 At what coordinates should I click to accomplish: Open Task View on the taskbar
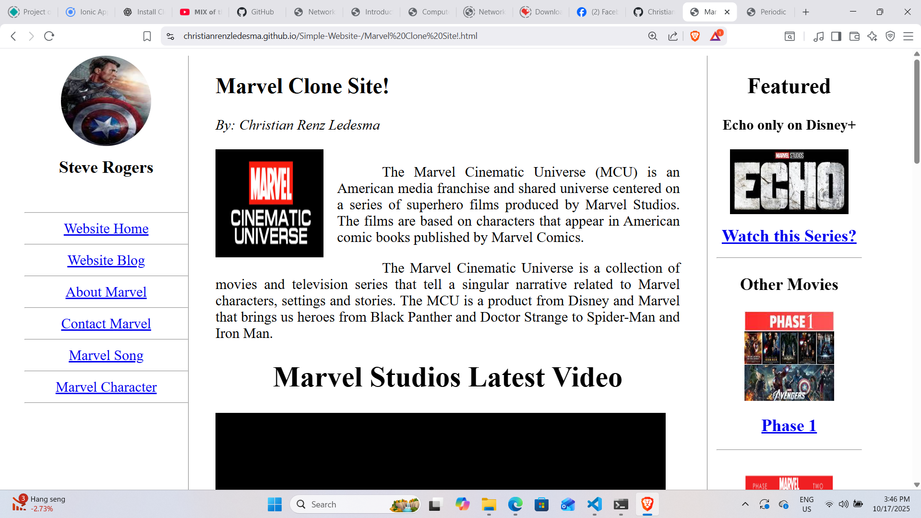[x=435, y=505]
